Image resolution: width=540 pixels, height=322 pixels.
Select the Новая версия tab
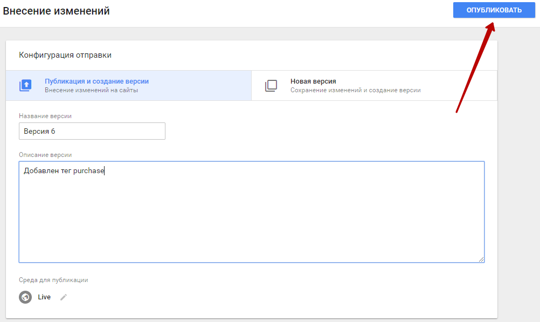click(375, 86)
